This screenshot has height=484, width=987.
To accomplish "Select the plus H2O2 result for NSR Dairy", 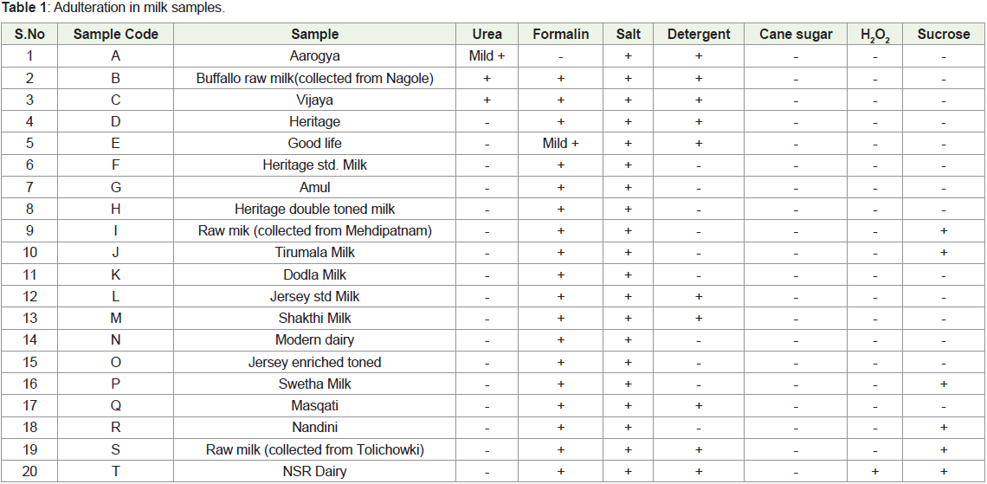I will (875, 471).
